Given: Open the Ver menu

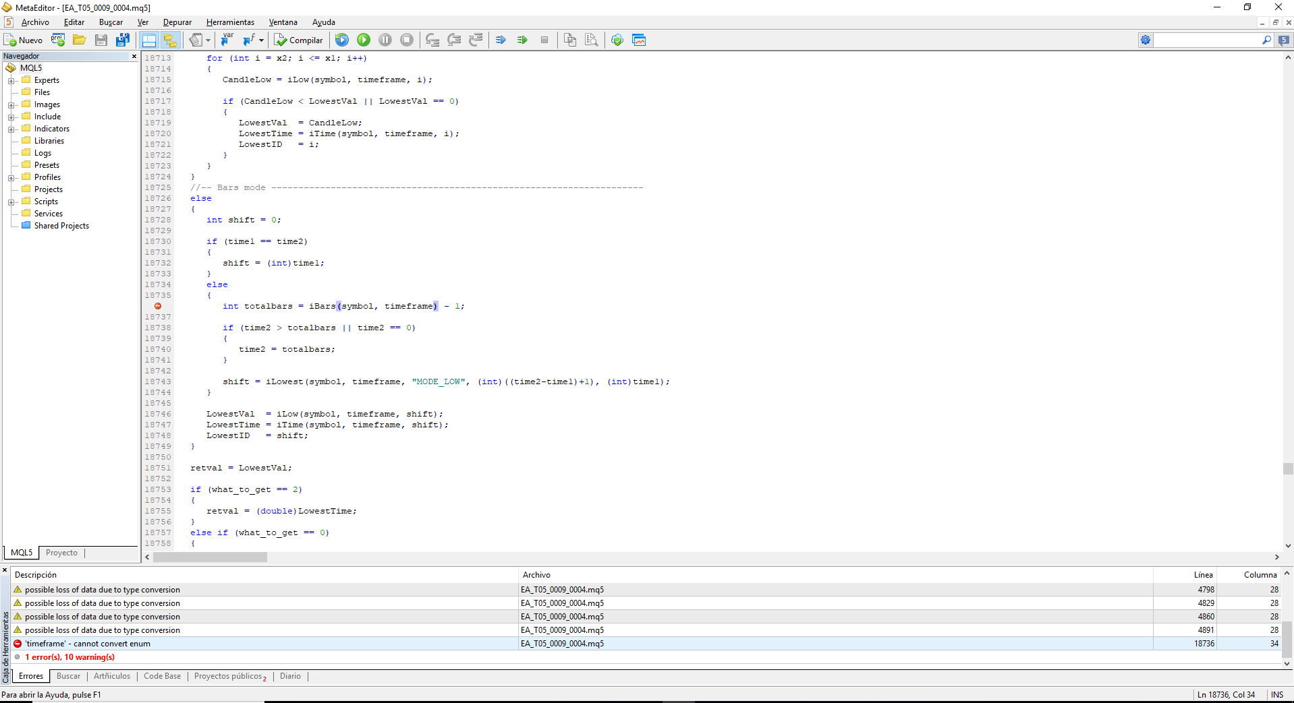Looking at the screenshot, I should click(x=143, y=22).
